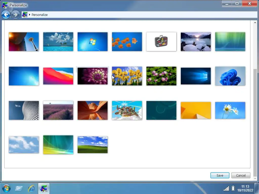Image resolution: width=259 pixels, height=194 pixels.
Task: Click the Cancel button
Action: 241,175
